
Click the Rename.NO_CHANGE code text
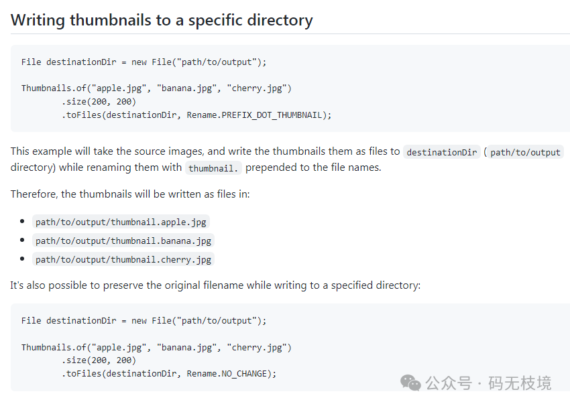227,374
